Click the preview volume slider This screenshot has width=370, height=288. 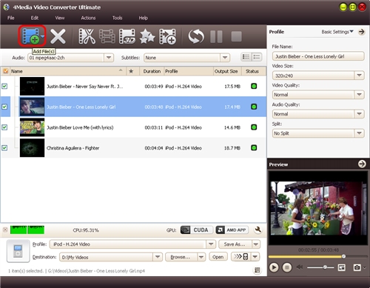(x=320, y=267)
